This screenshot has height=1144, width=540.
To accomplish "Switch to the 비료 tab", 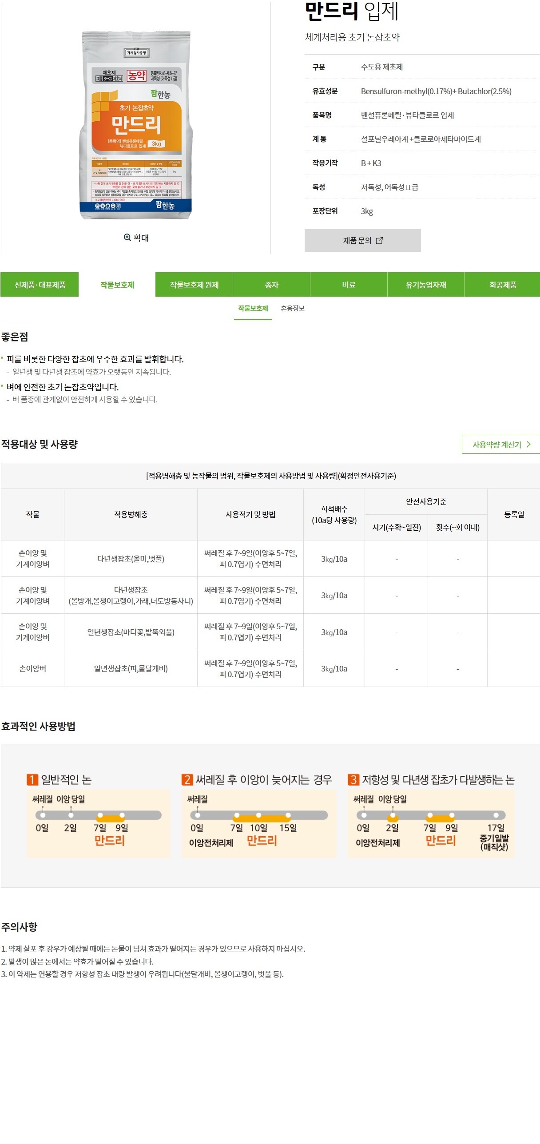I will 349,285.
